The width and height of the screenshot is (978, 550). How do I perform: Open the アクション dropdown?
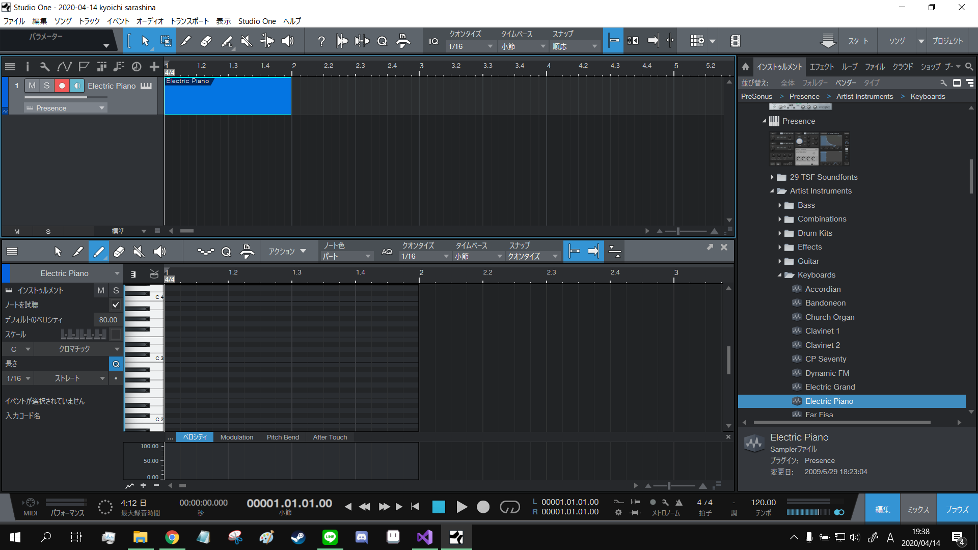287,252
